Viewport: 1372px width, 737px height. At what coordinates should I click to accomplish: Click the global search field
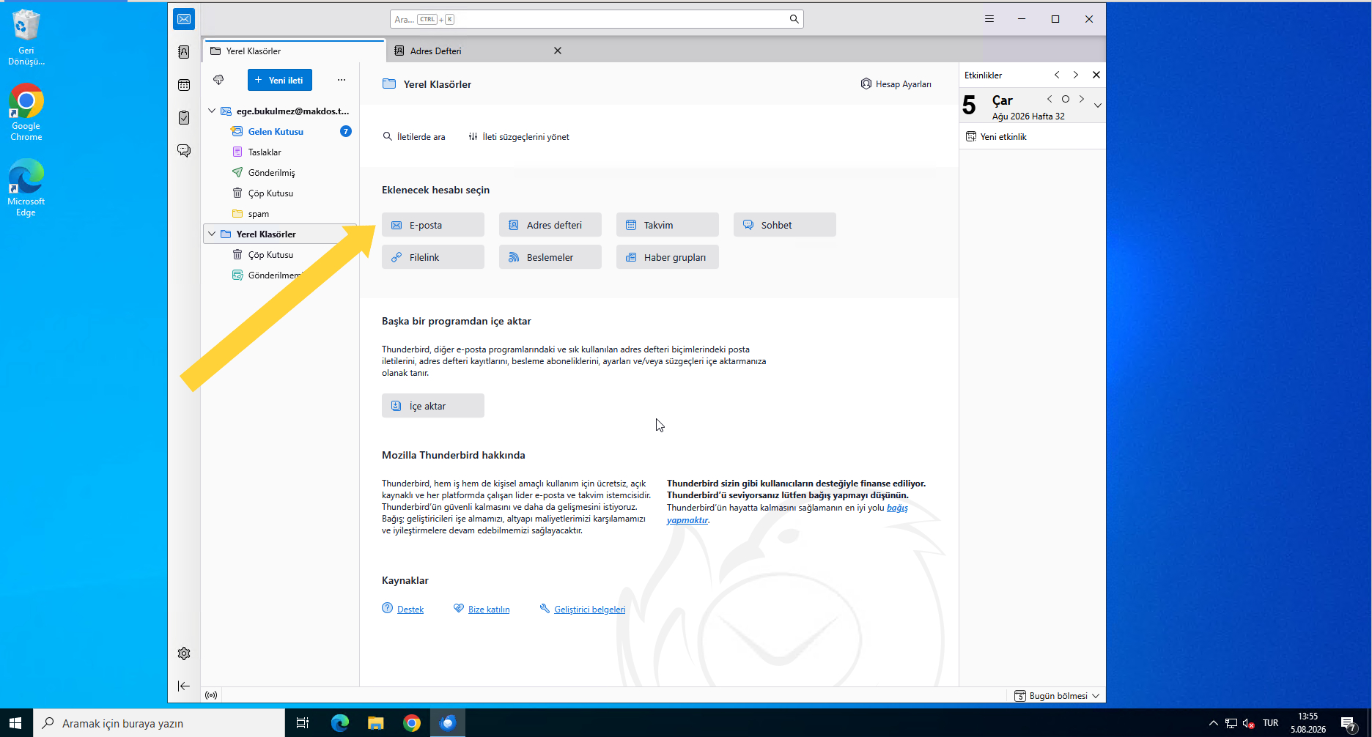click(597, 19)
